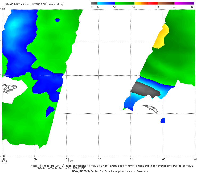This screenshot has width=197, height=173.
Task: Pick the brown segment of the color bar
Action: [x=166, y=3]
